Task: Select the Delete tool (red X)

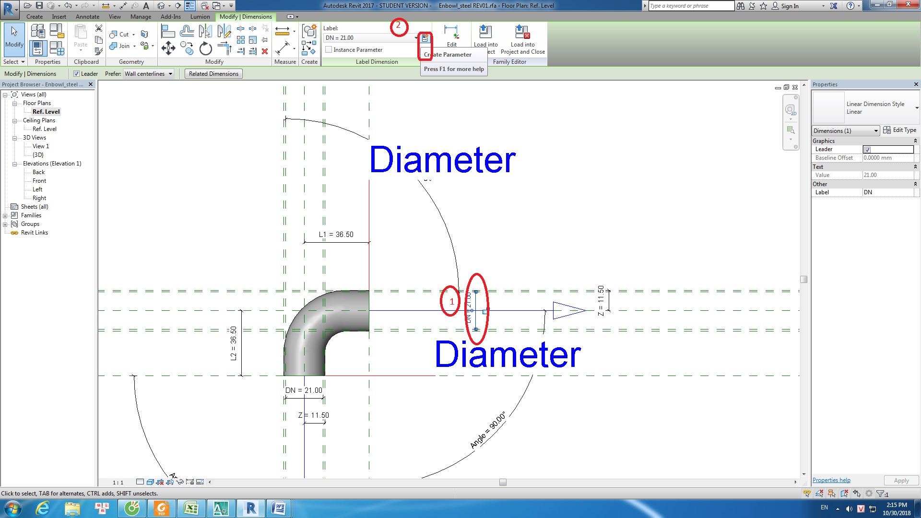Action: point(265,51)
